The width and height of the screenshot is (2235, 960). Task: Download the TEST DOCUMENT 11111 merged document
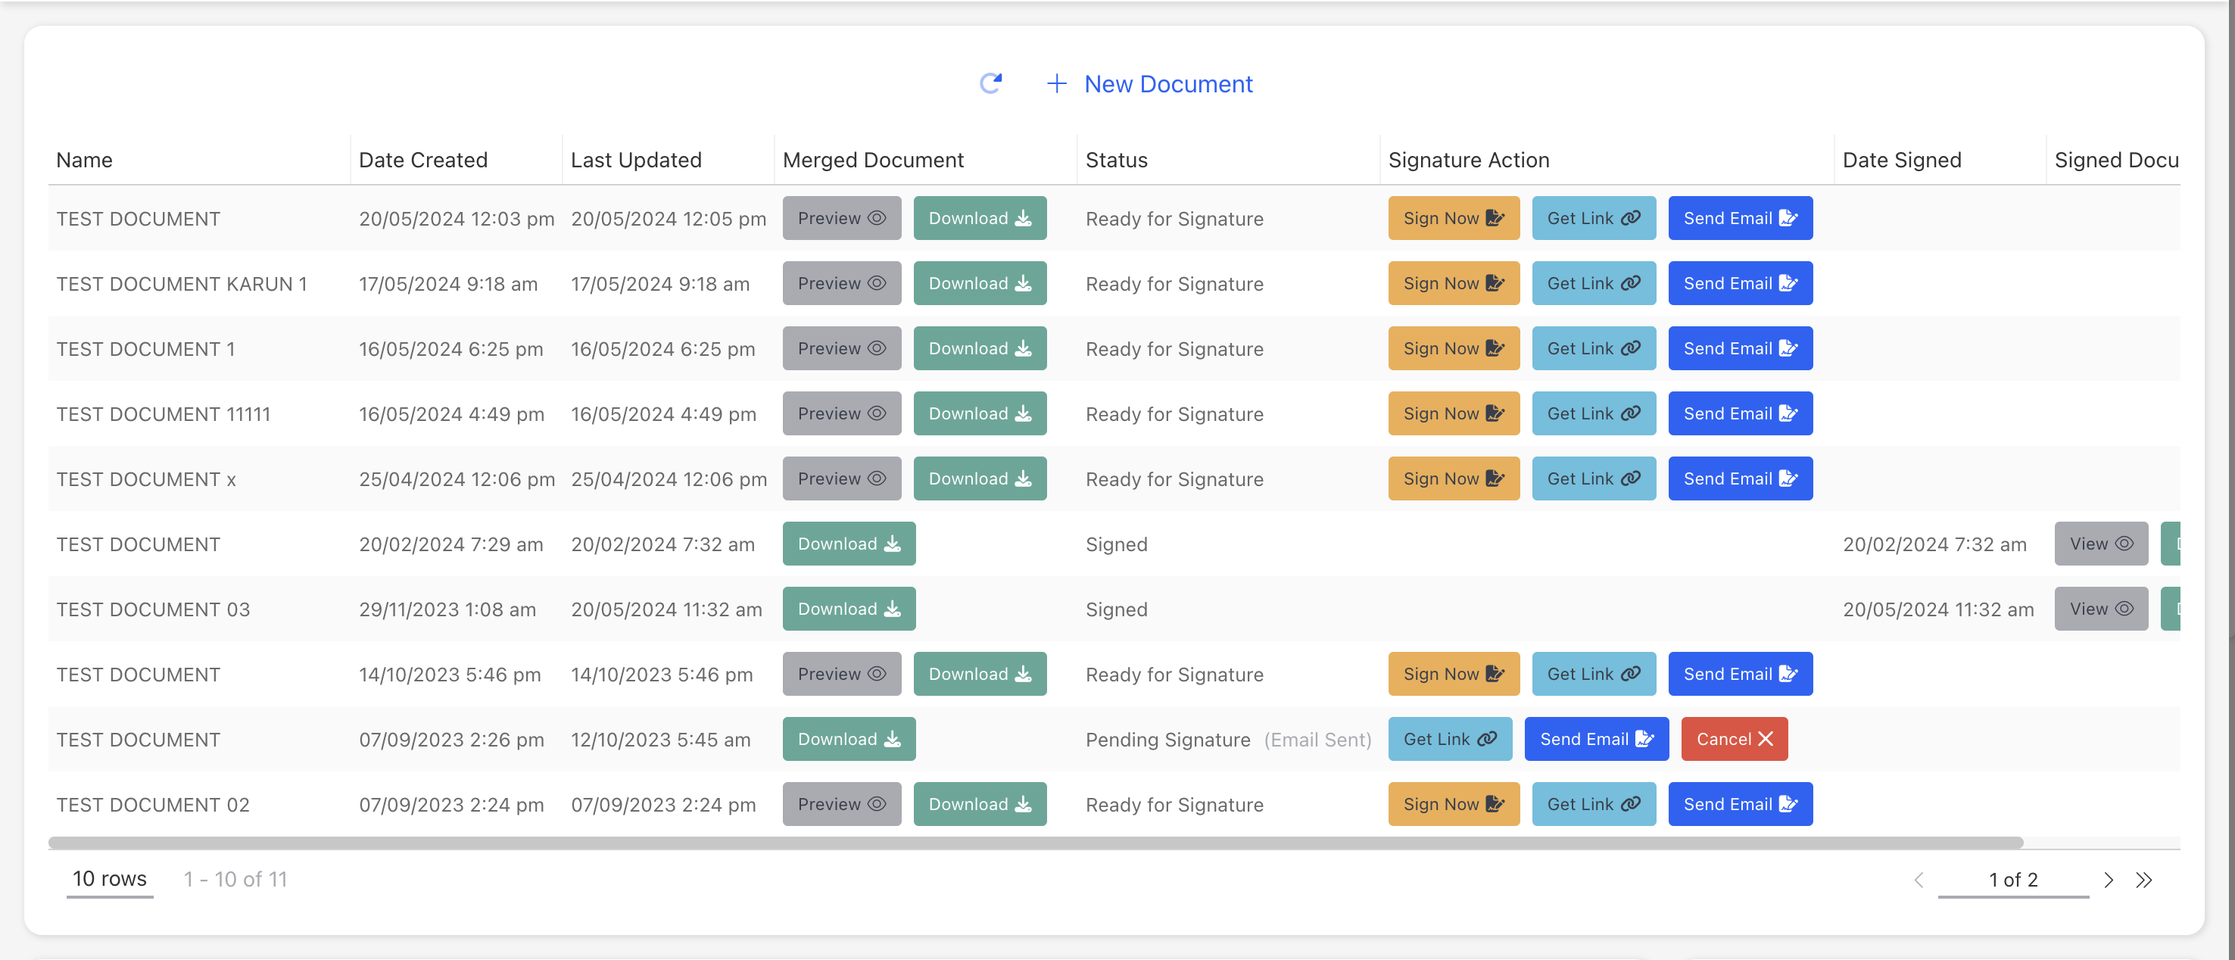[x=979, y=413]
